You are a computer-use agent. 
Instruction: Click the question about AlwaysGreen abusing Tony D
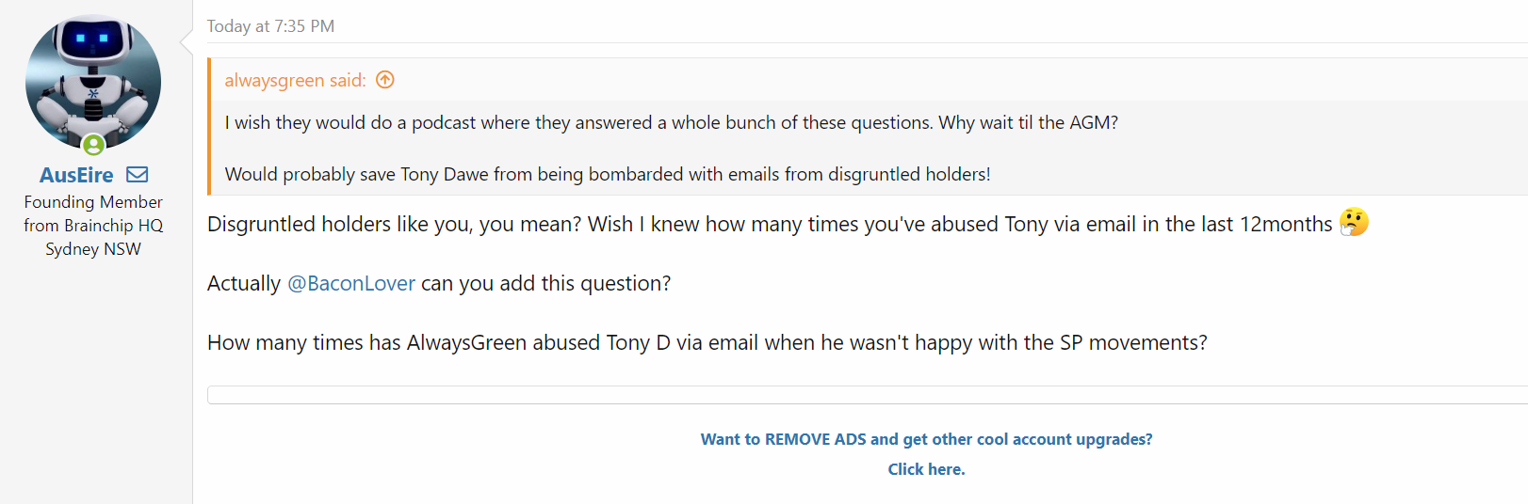coord(707,343)
